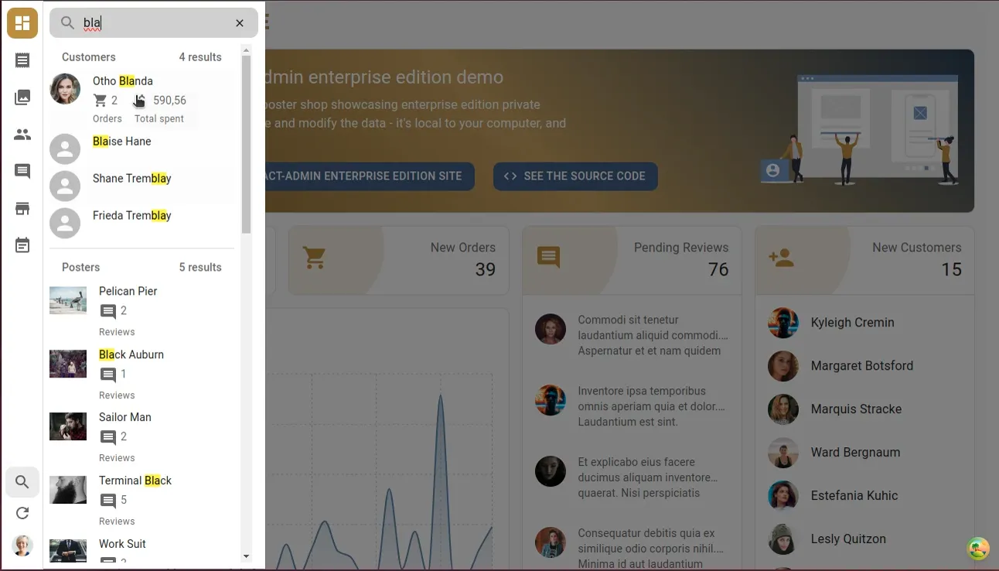Open the user profile avatar menu

22,545
